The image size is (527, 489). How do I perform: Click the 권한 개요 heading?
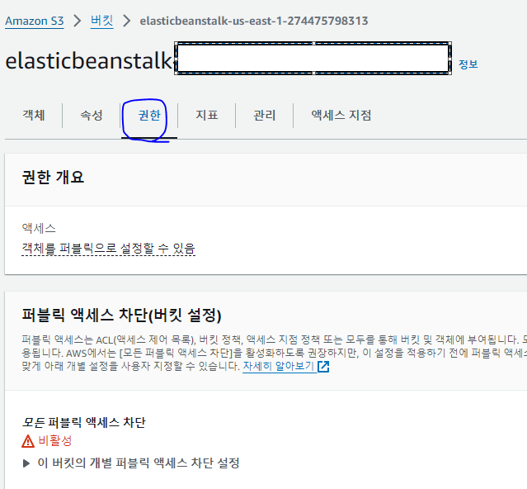[53, 177]
